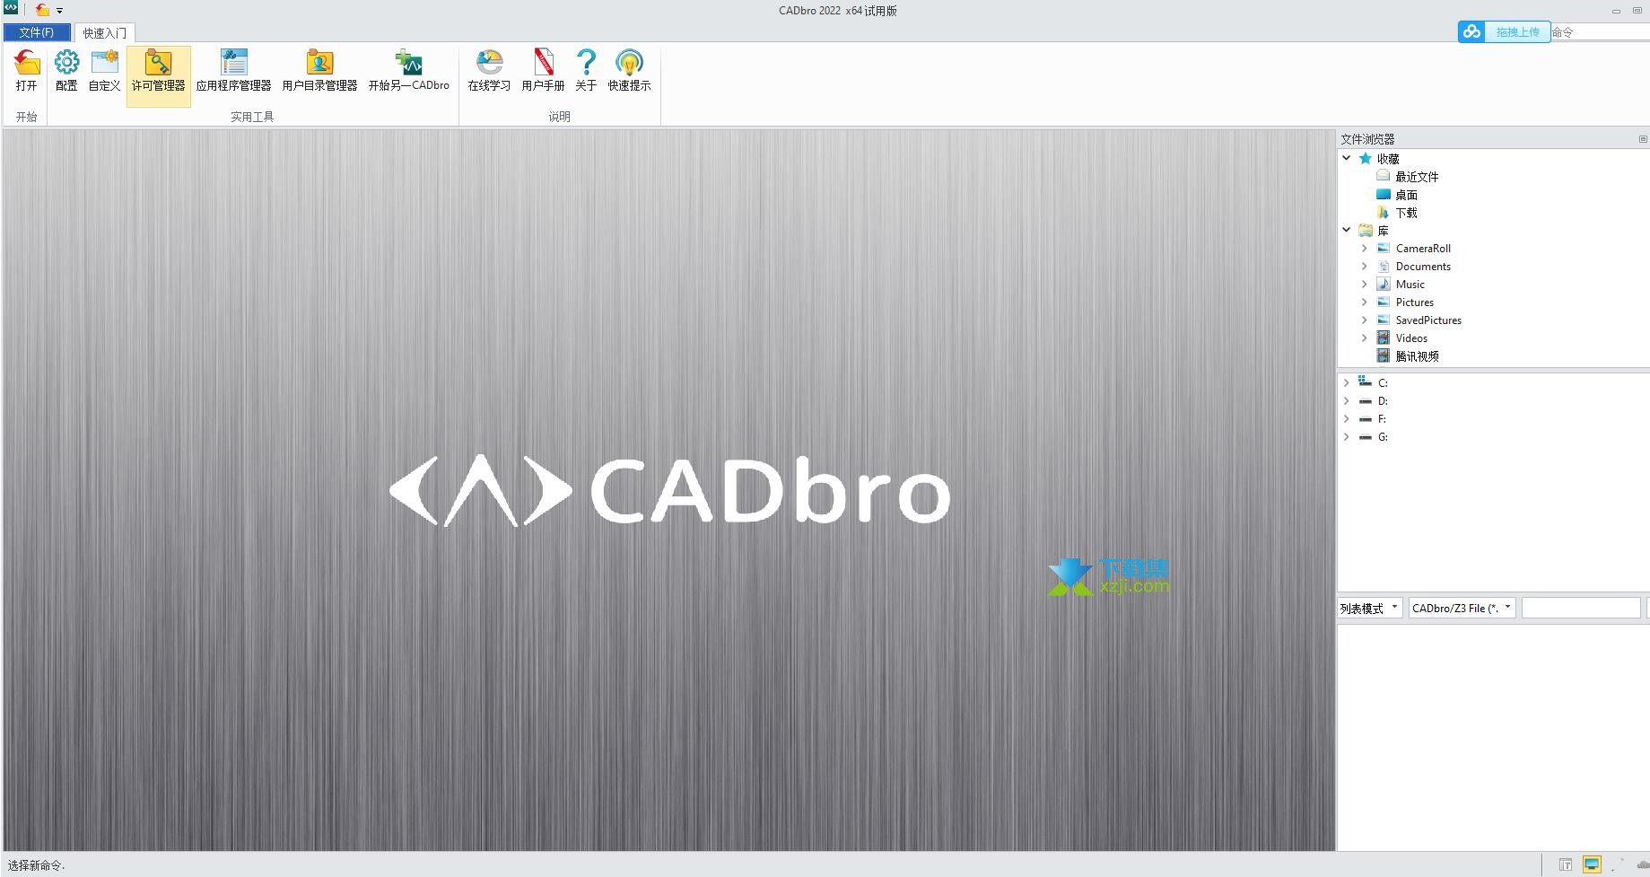The height and width of the screenshot is (877, 1650).
Task: Click the 打开 (Open) ribbon icon
Action: pyautogui.click(x=27, y=71)
